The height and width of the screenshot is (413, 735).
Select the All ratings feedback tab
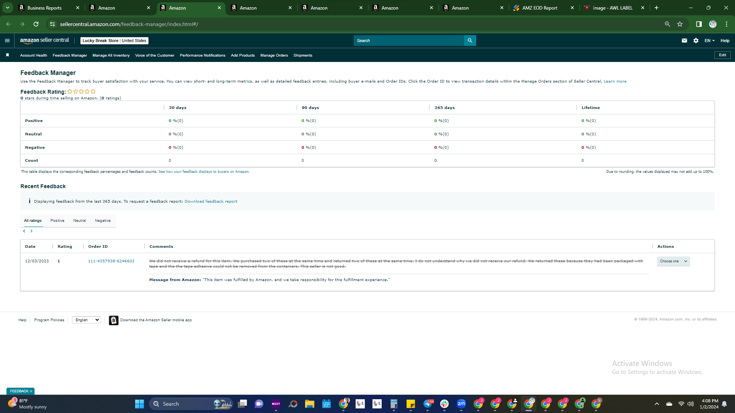(33, 221)
